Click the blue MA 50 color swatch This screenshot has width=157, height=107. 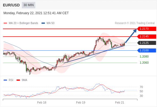[43, 23]
